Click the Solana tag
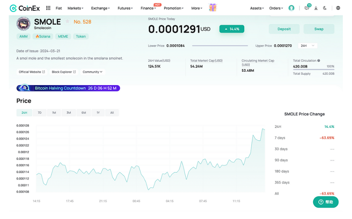The image size is (352, 219). (x=43, y=36)
